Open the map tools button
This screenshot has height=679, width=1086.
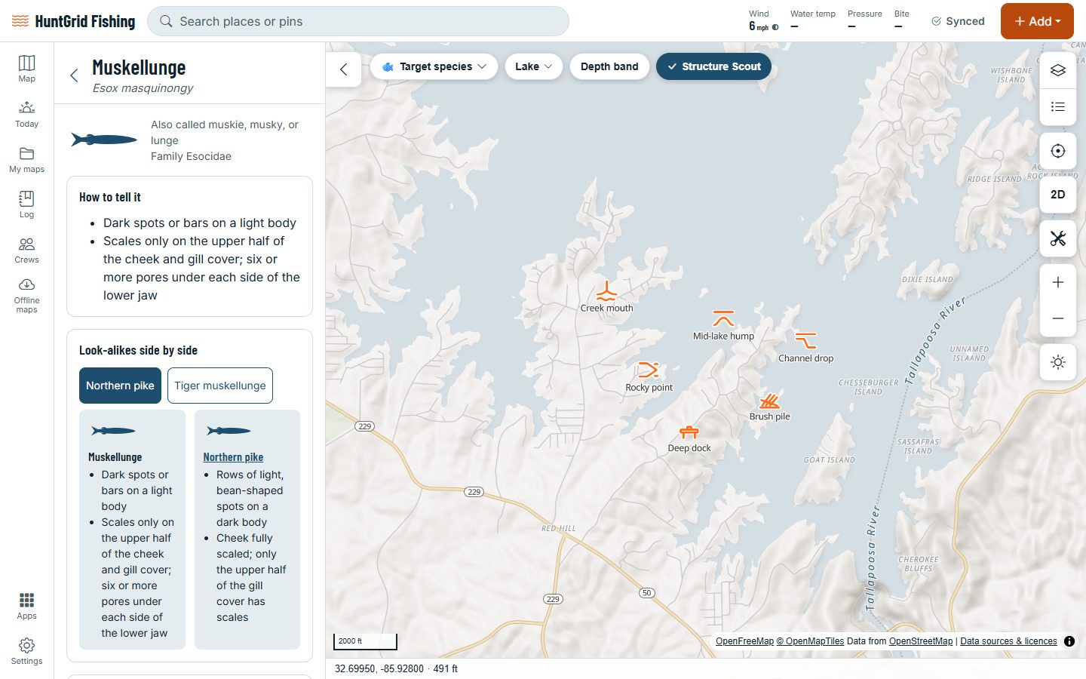tap(1058, 238)
